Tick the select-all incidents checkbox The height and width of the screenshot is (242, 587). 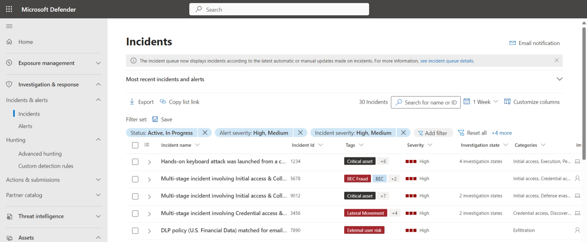tap(135, 145)
